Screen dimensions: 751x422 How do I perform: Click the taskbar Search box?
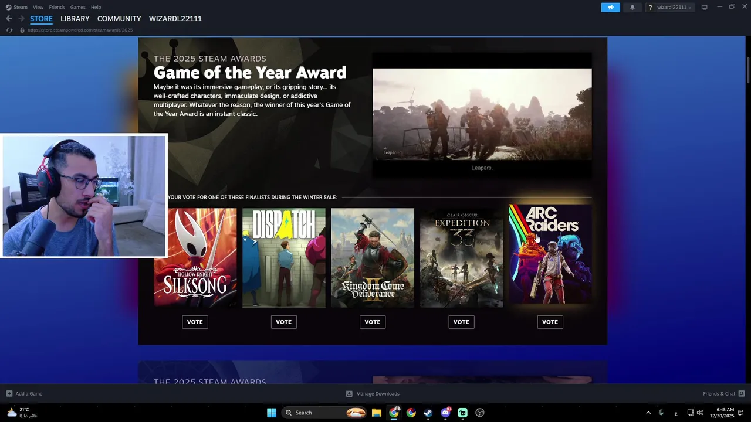pos(324,413)
